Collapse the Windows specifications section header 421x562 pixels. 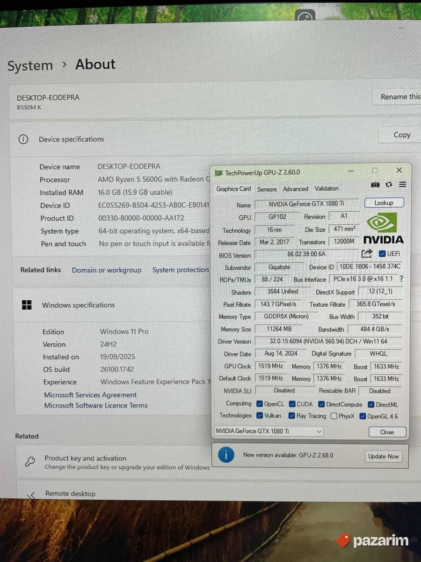112,305
